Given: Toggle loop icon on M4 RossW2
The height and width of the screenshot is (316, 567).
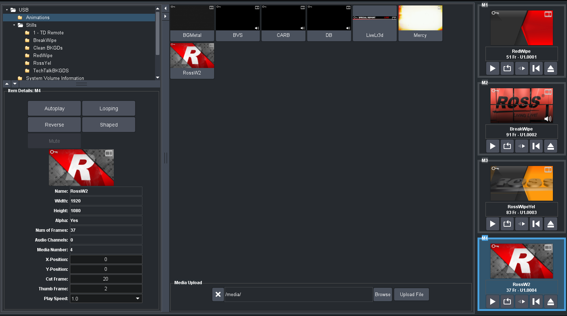Looking at the screenshot, I should (507, 302).
